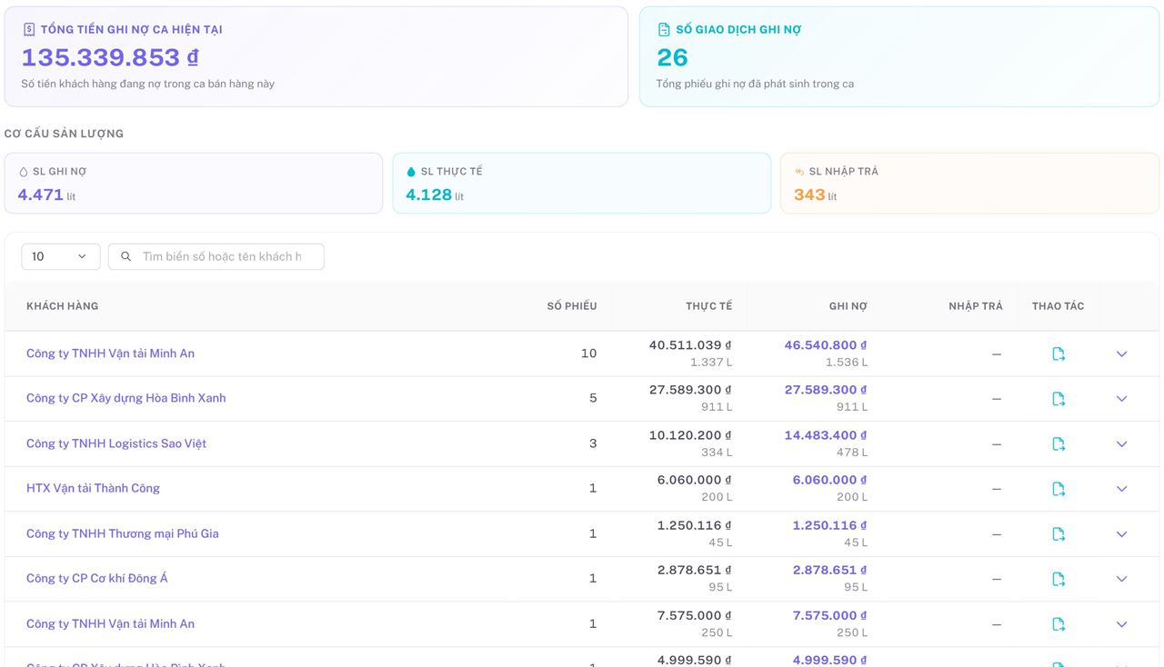Export slip for Cơ khí Đông Á row
Viewport: 1164px width, 667px height.
[1059, 578]
